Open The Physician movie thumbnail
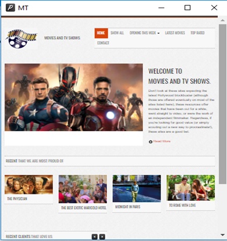227x241 pixels. [29, 185]
